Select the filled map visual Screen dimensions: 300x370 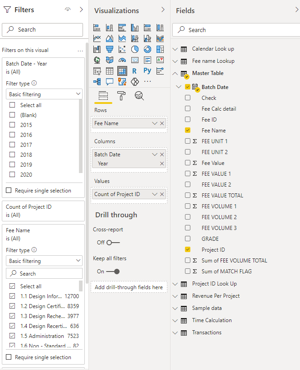coord(109,60)
